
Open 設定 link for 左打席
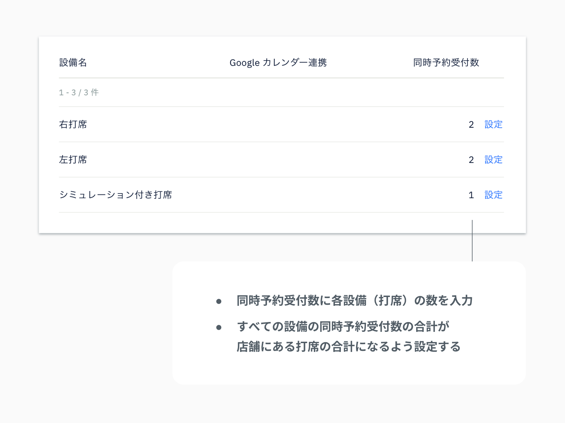point(493,159)
